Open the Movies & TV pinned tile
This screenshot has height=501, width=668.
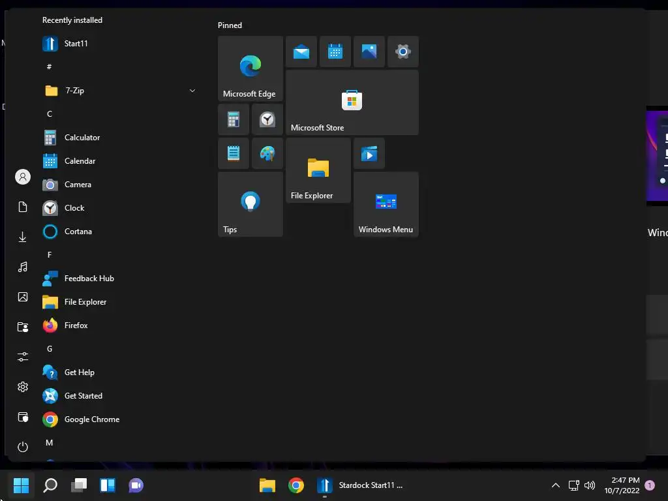[369, 153]
